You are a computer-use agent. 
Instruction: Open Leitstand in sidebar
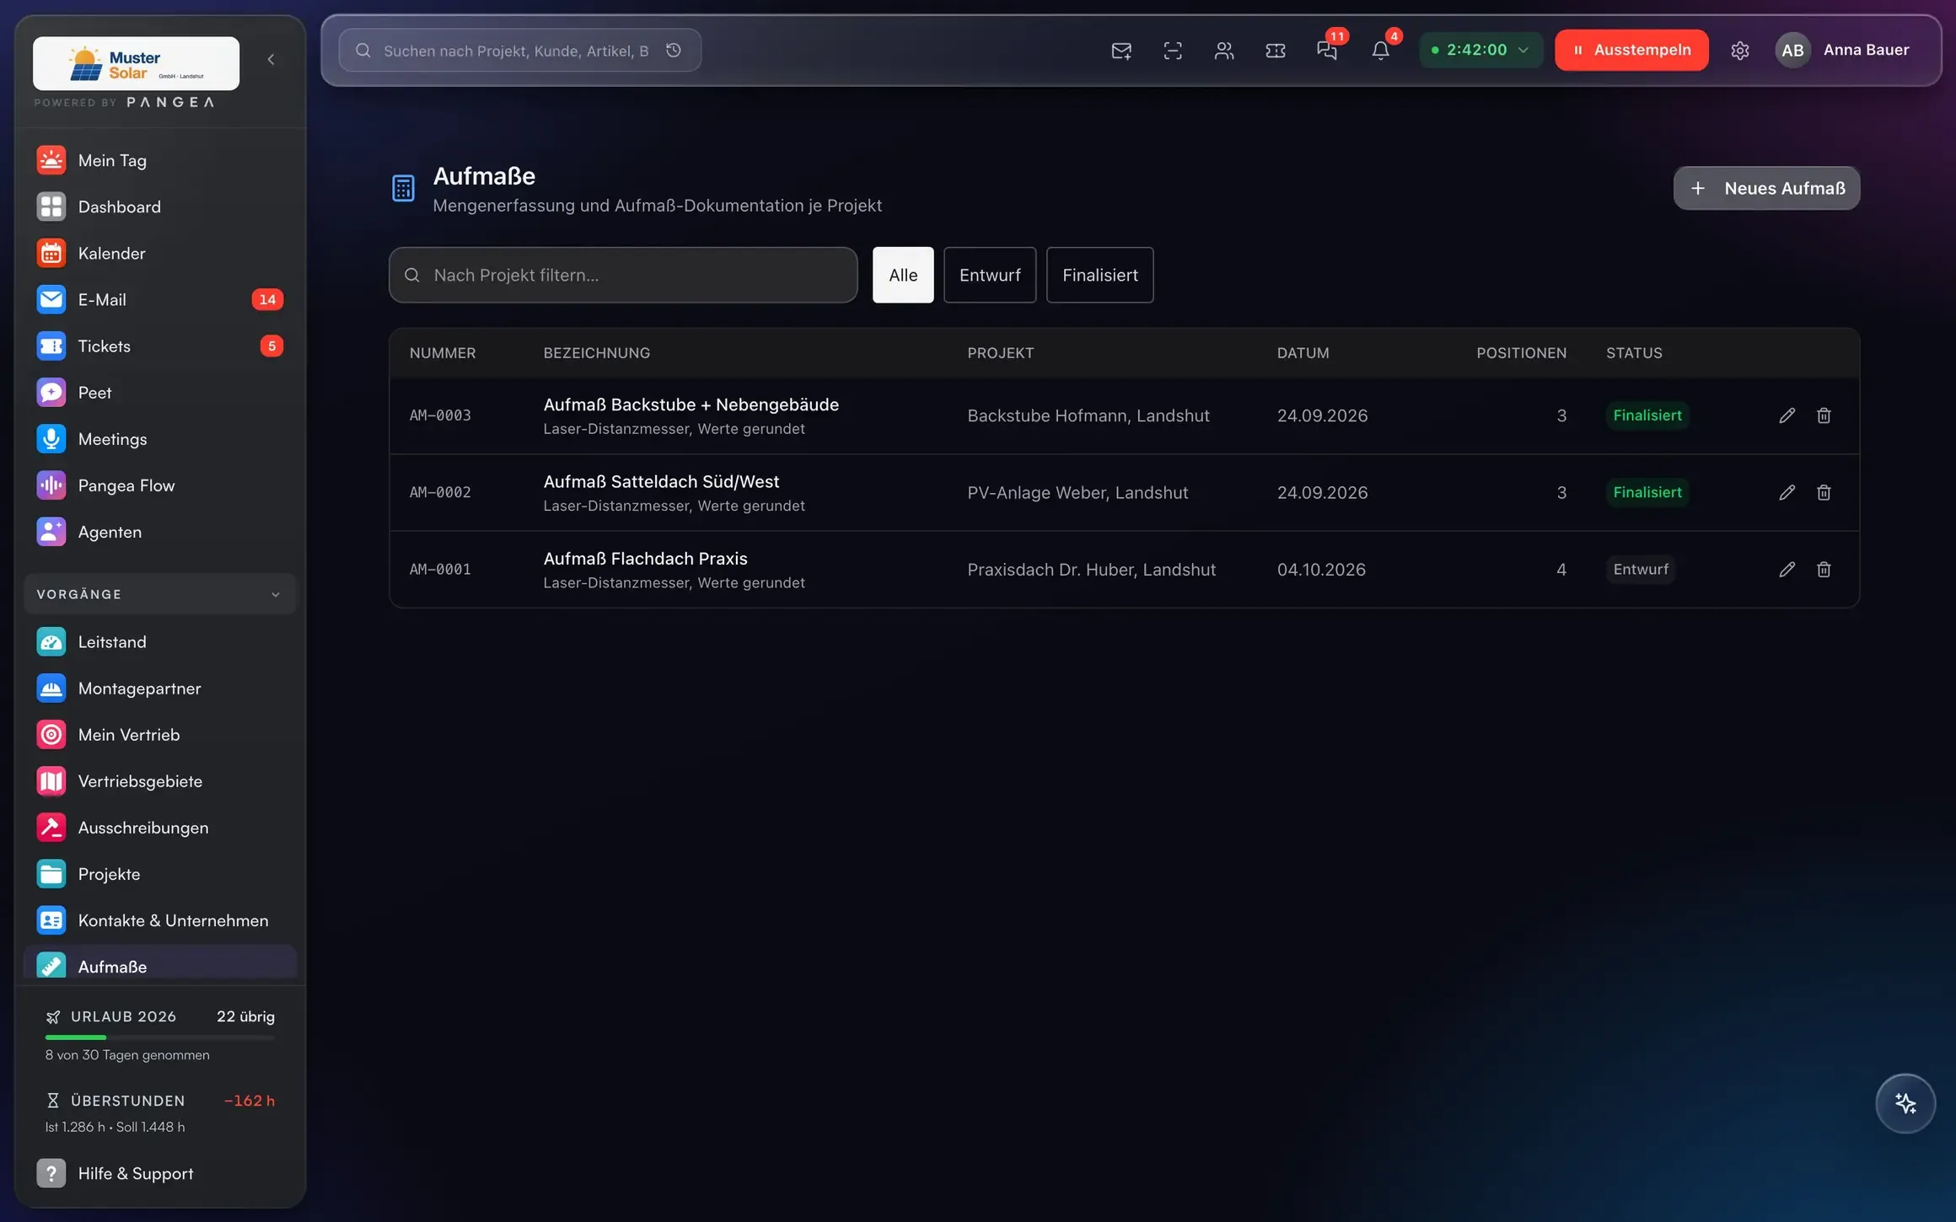pyautogui.click(x=159, y=642)
